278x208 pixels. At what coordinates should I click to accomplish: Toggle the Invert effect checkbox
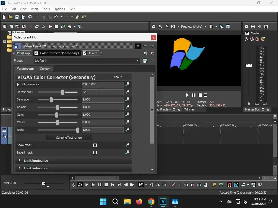85,53
